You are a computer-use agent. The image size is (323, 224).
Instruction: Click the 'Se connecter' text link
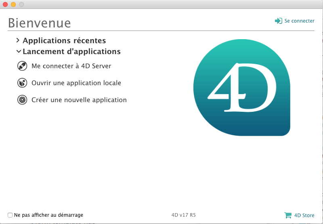pyautogui.click(x=299, y=21)
